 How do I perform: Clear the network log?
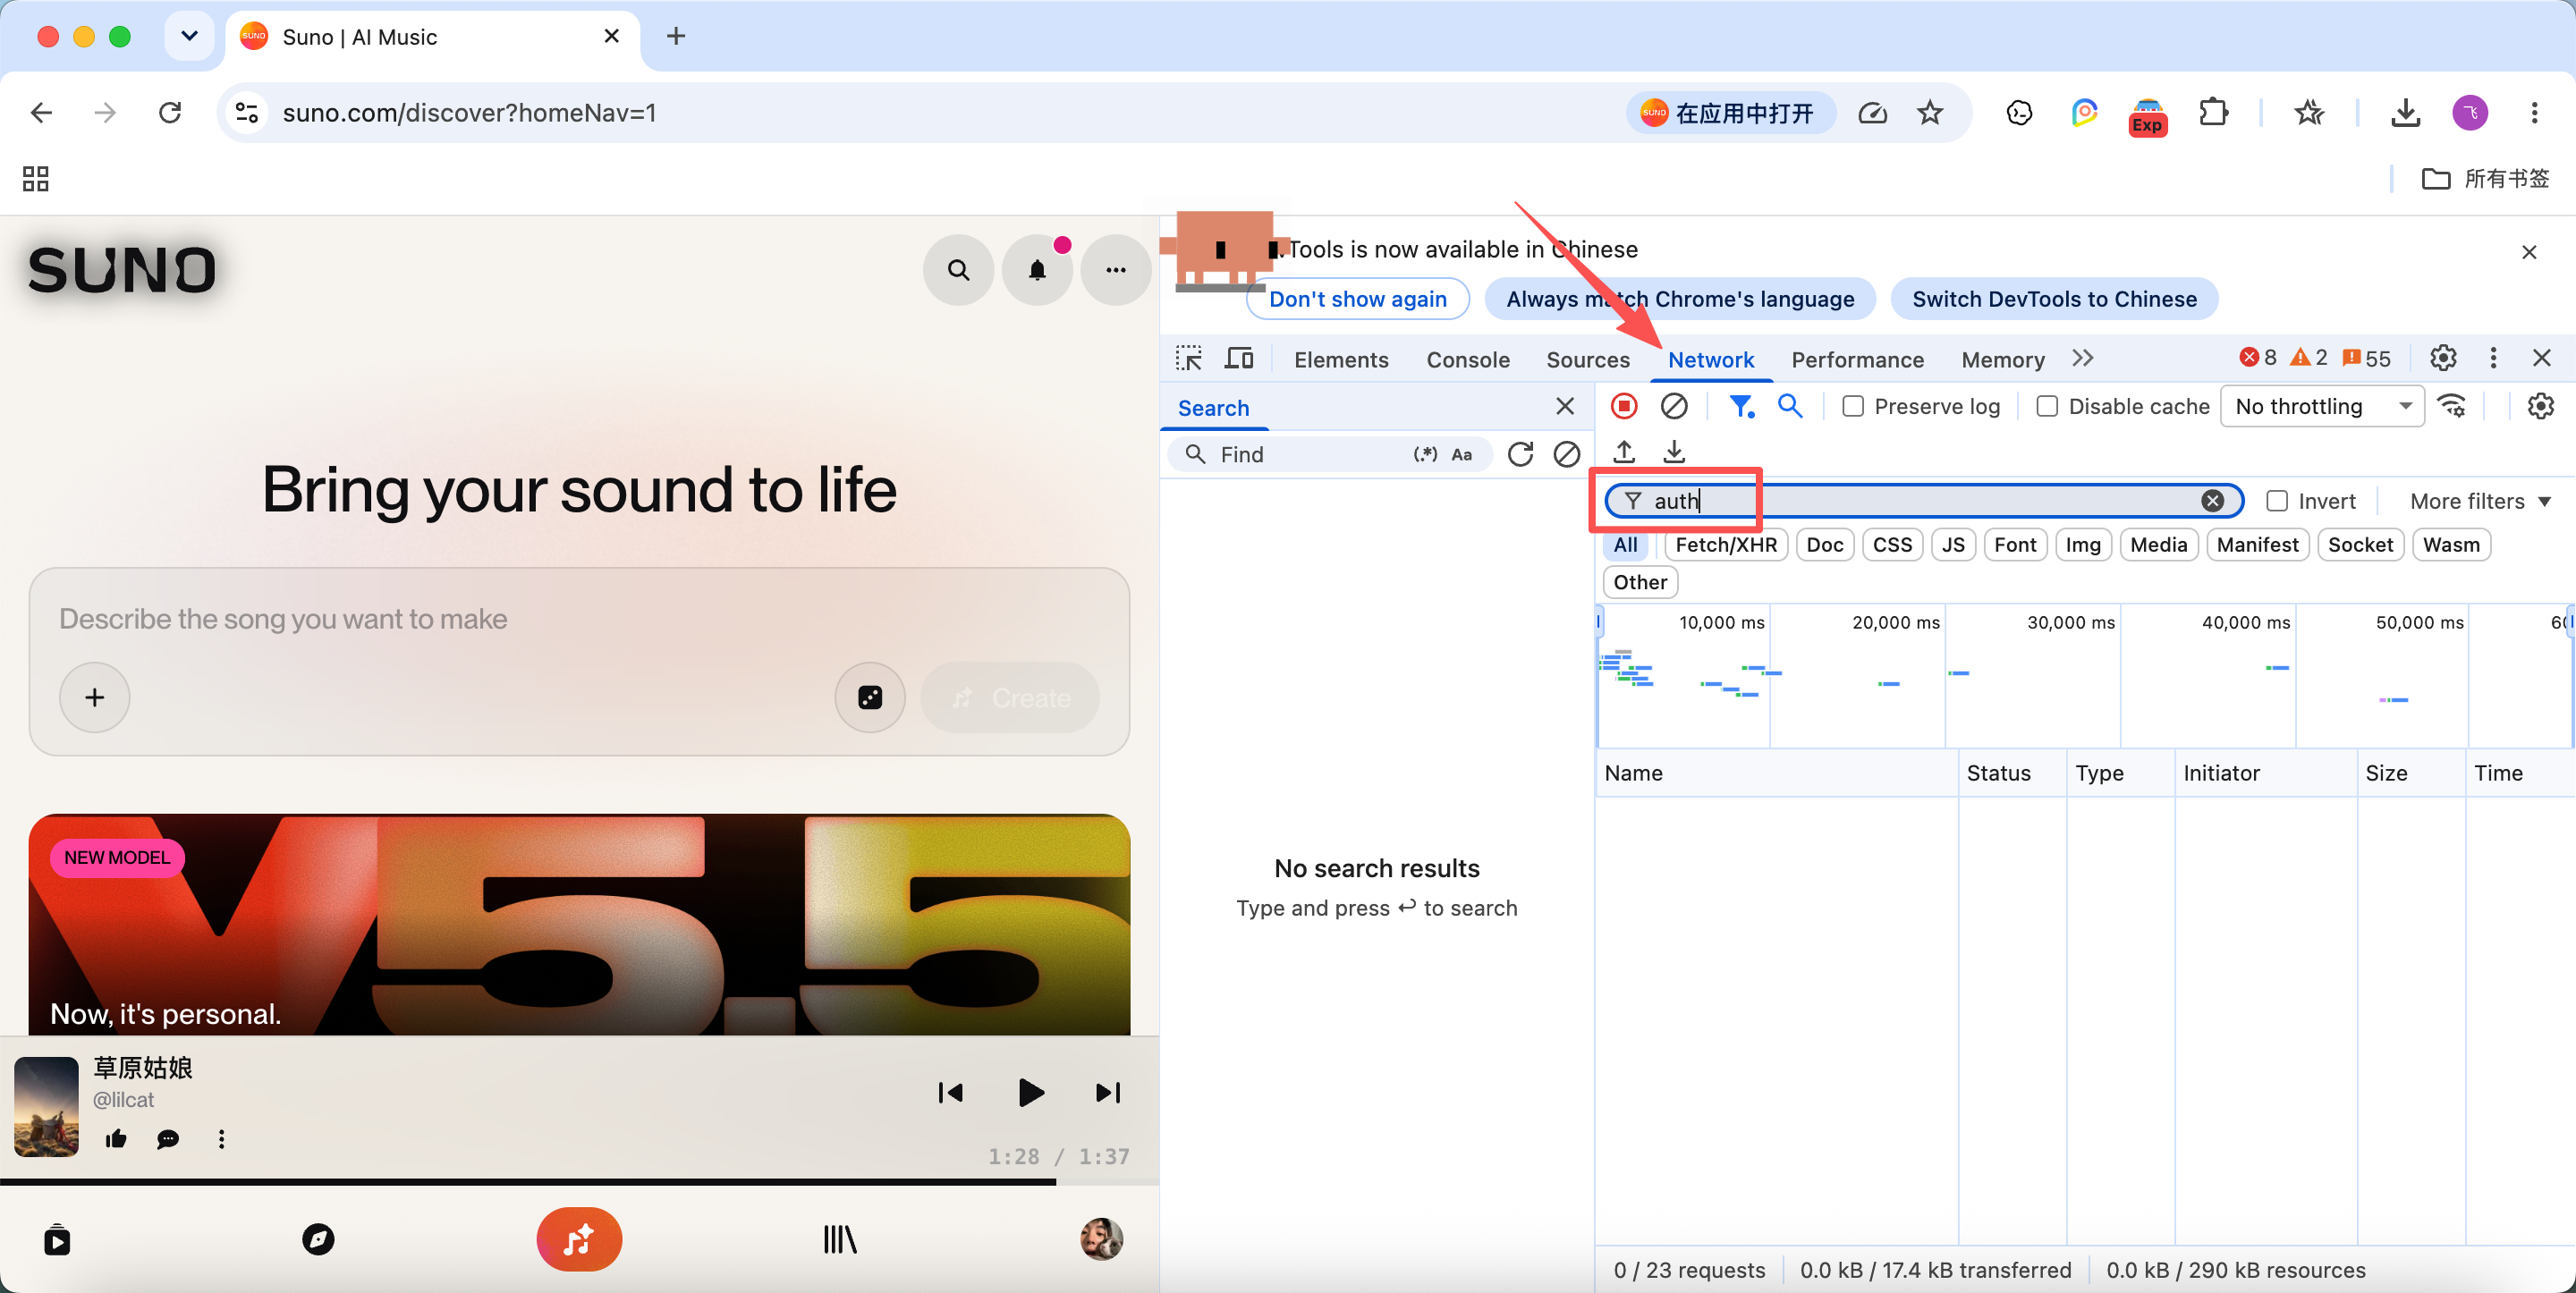(1674, 405)
